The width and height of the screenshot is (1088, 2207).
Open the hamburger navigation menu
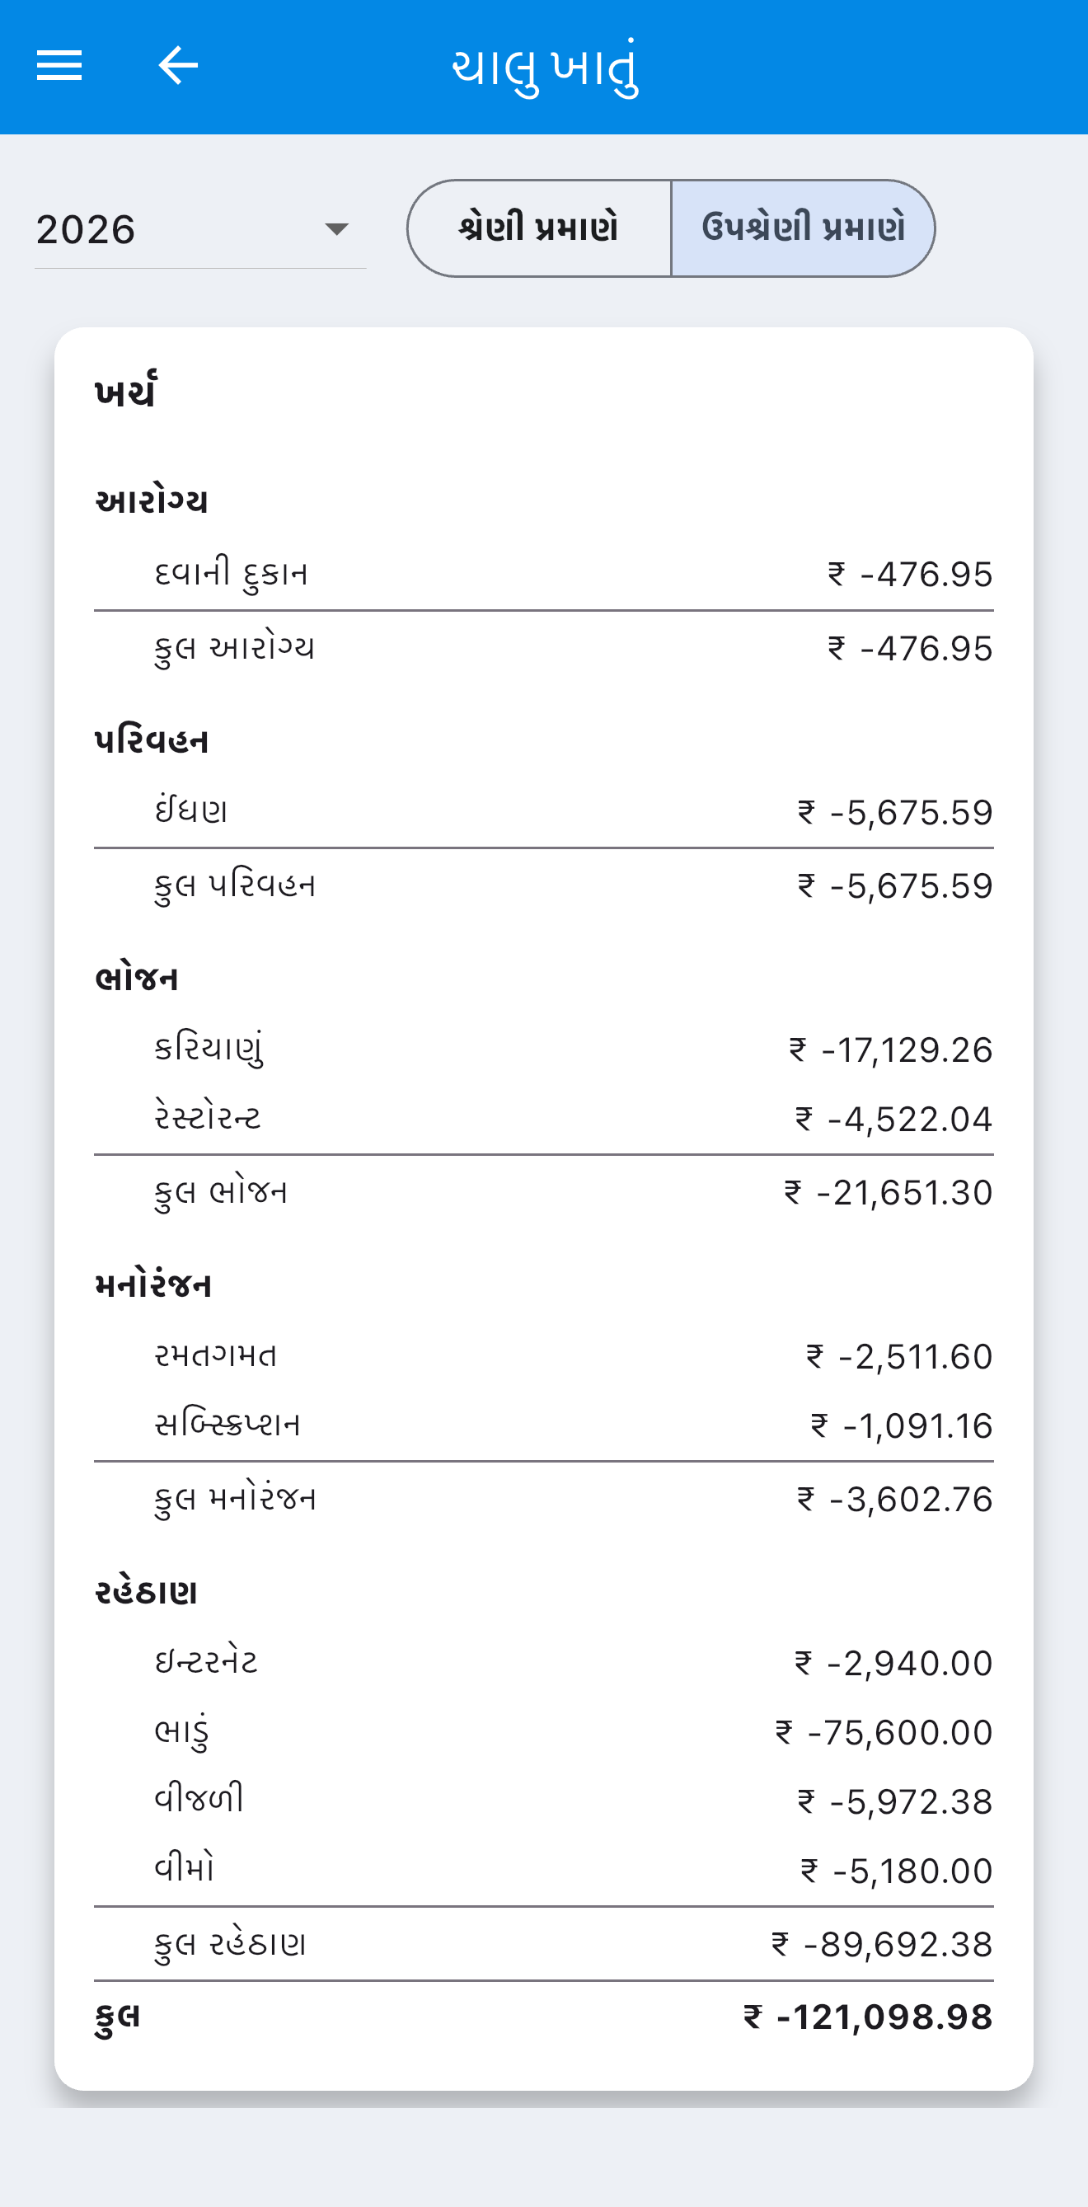point(59,66)
